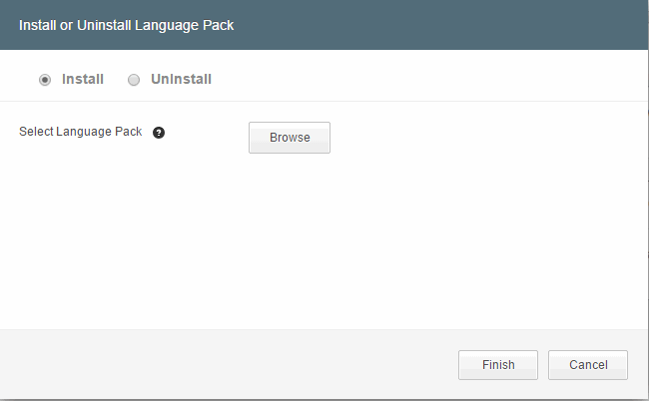Viewport: 649px width, 401px height.
Task: Click the gray footer area left of Finish
Action: tap(228, 365)
